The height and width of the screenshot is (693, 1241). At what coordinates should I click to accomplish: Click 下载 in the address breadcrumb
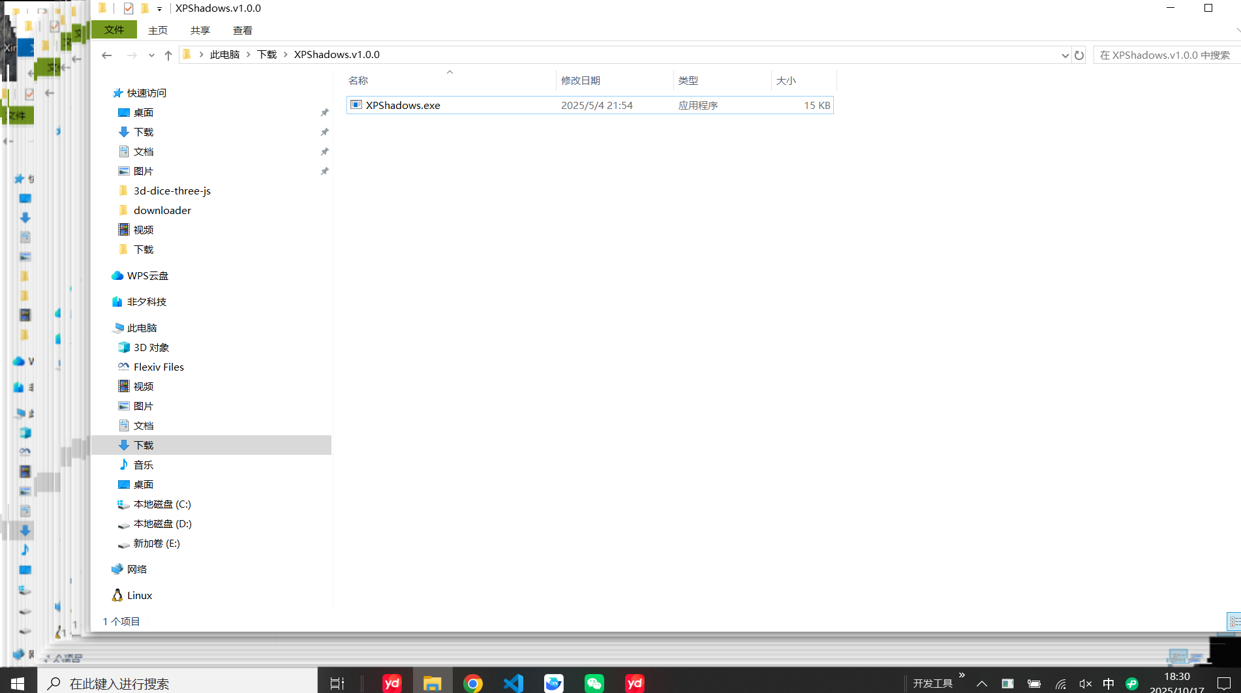click(x=267, y=55)
